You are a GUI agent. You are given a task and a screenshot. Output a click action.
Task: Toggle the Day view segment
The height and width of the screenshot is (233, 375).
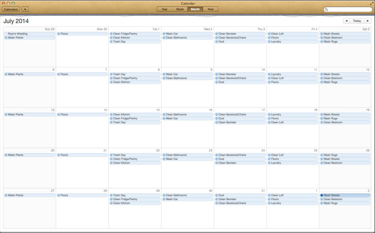pos(164,9)
